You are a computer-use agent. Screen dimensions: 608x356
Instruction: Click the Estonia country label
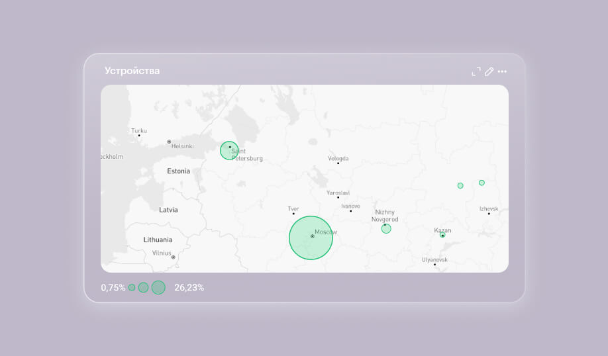pos(178,171)
